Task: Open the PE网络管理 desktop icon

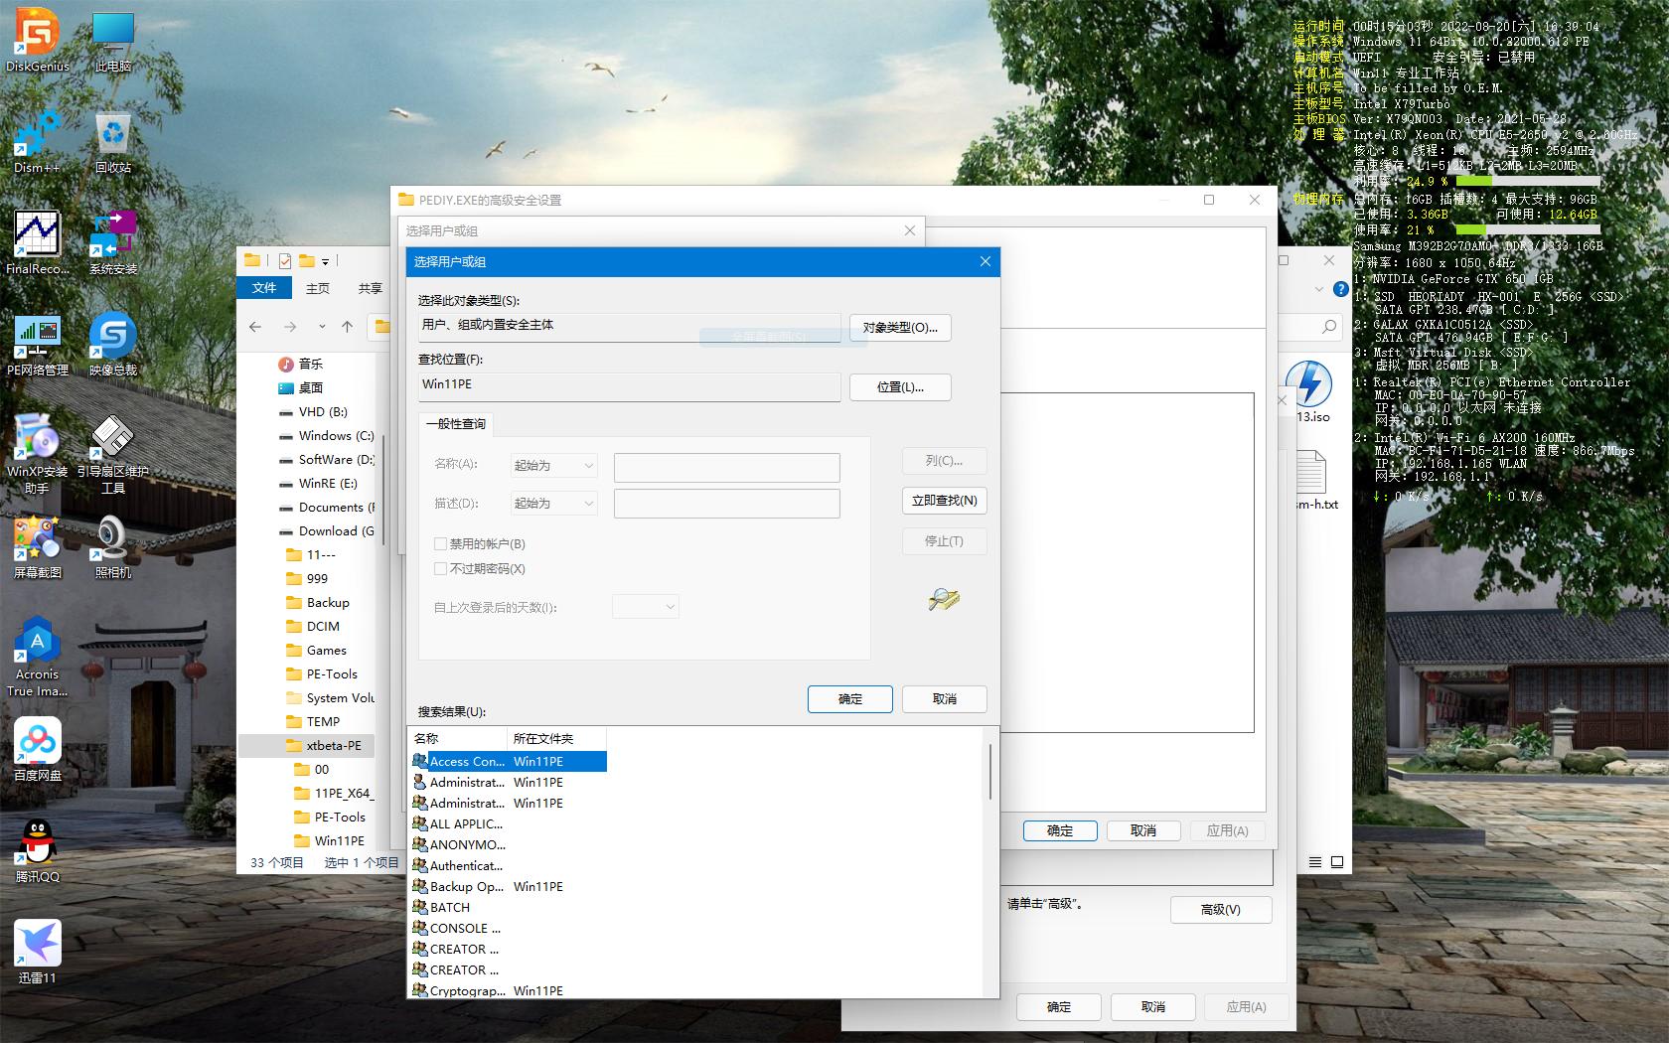Action: [38, 344]
